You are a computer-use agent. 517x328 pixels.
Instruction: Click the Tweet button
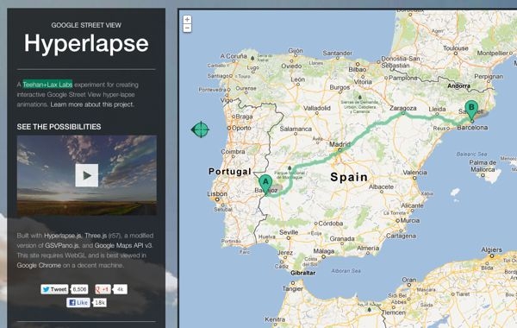[54, 289]
